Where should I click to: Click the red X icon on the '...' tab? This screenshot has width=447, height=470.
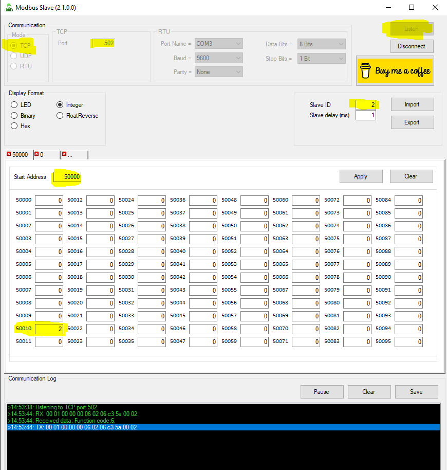64,154
